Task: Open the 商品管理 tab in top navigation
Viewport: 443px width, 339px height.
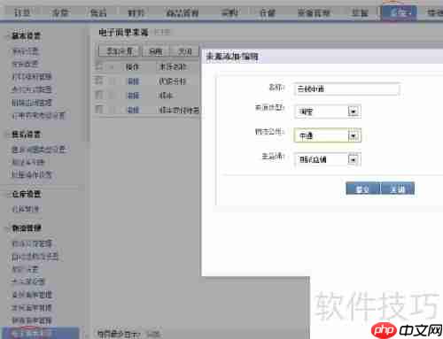Action: [183, 12]
